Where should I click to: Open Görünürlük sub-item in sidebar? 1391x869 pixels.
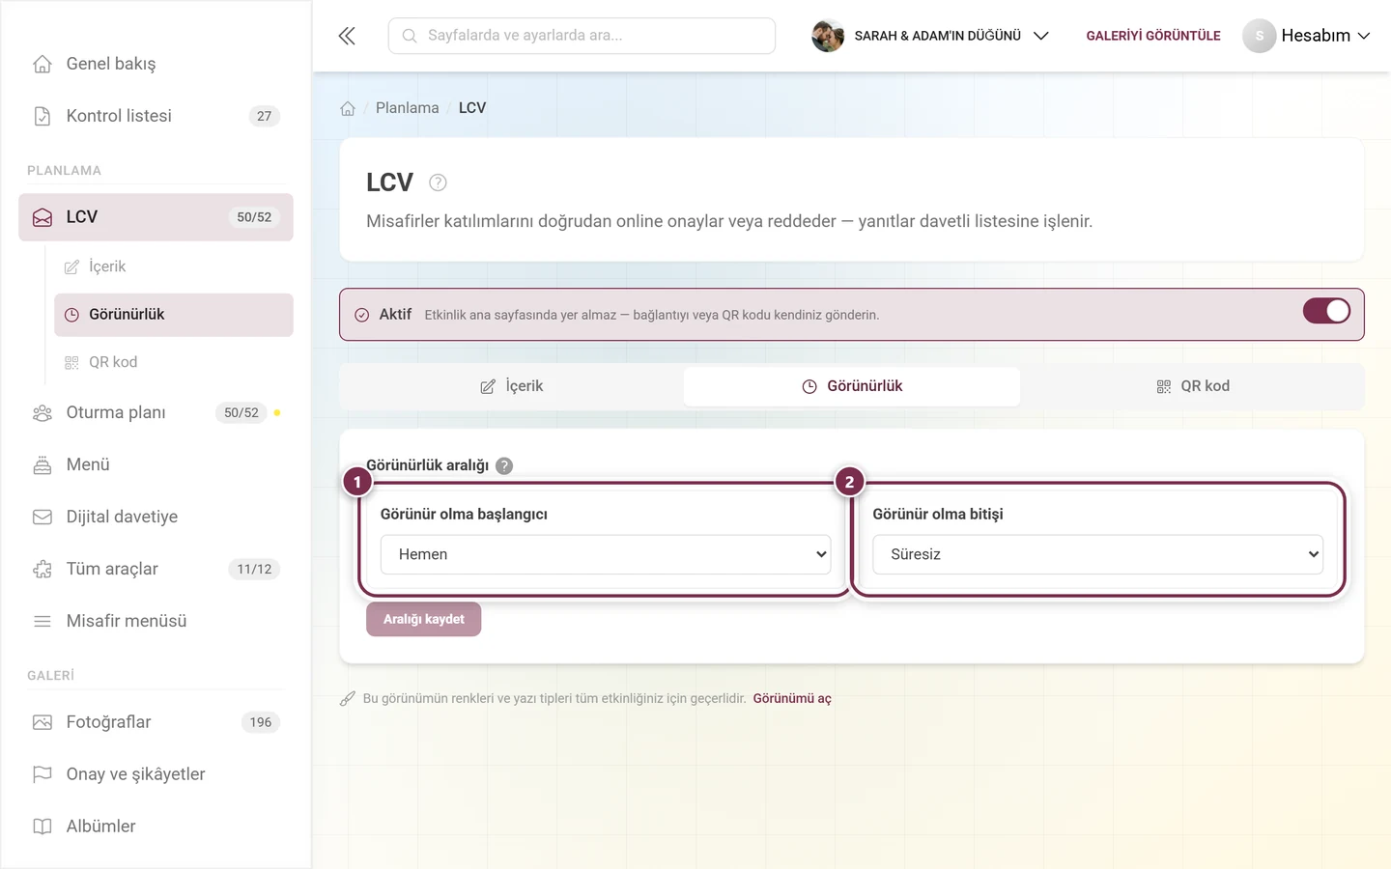[x=174, y=315]
